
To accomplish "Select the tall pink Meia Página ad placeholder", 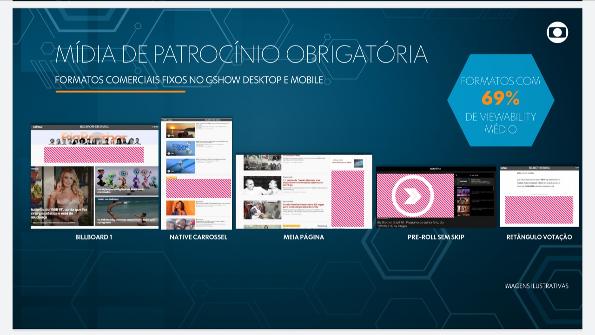I will [x=347, y=198].
